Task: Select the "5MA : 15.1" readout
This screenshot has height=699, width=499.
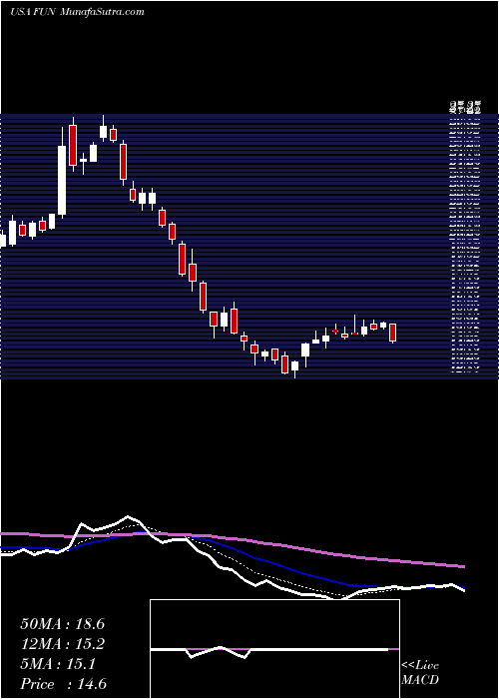Action: point(58,664)
